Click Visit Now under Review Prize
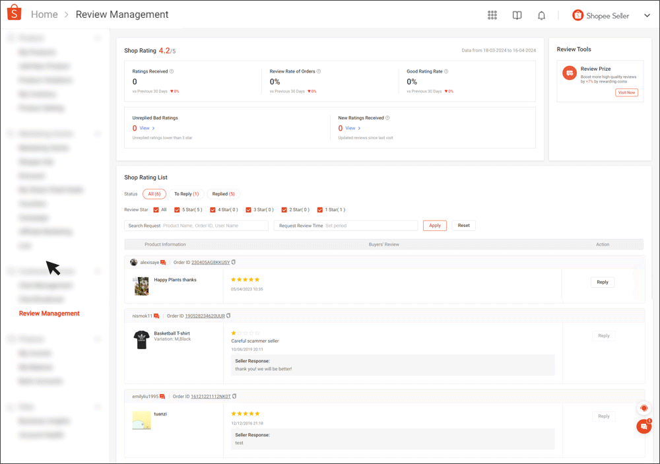The width and height of the screenshot is (660, 464). [626, 92]
